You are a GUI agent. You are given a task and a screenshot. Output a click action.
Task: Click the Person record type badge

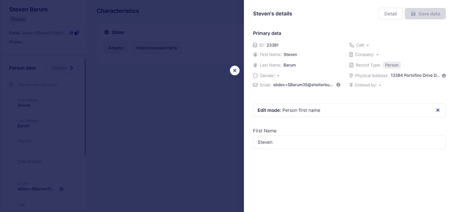[392, 65]
